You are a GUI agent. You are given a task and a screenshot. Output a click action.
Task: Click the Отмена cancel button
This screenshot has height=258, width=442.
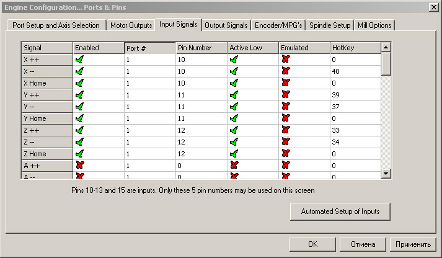pyautogui.click(x=363, y=244)
